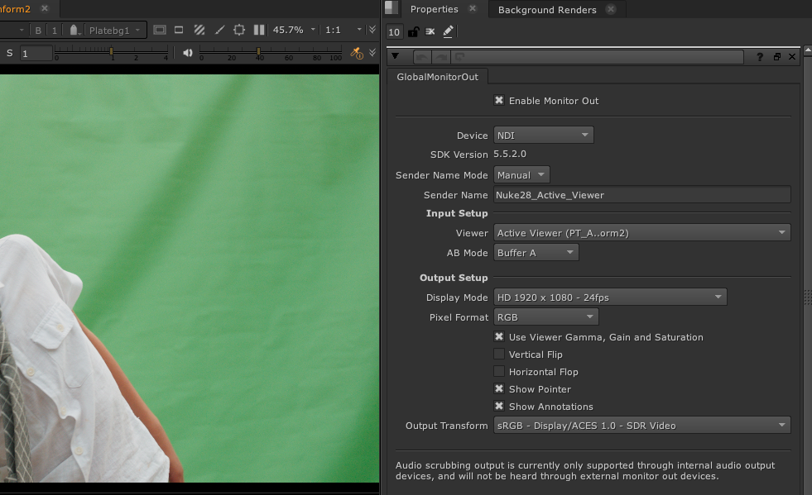This screenshot has width=812, height=495.
Task: Expand the Output Transform dropdown
Action: [641, 426]
